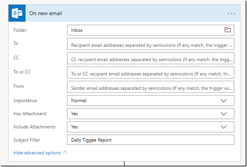Open the ellipsis menu for the trigger
Viewport: 247px width, 167px height.
(231, 14)
